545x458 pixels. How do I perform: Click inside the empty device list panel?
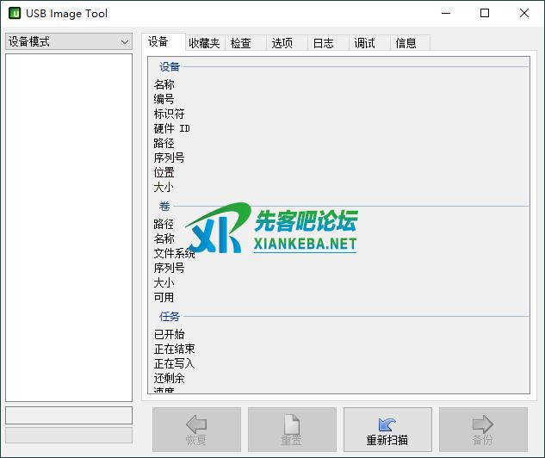tap(69, 224)
